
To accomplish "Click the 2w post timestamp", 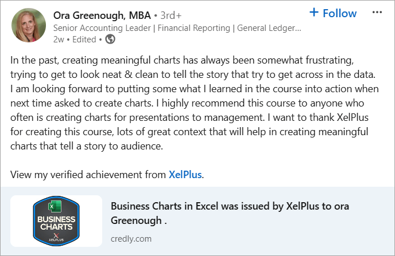I will pos(59,40).
